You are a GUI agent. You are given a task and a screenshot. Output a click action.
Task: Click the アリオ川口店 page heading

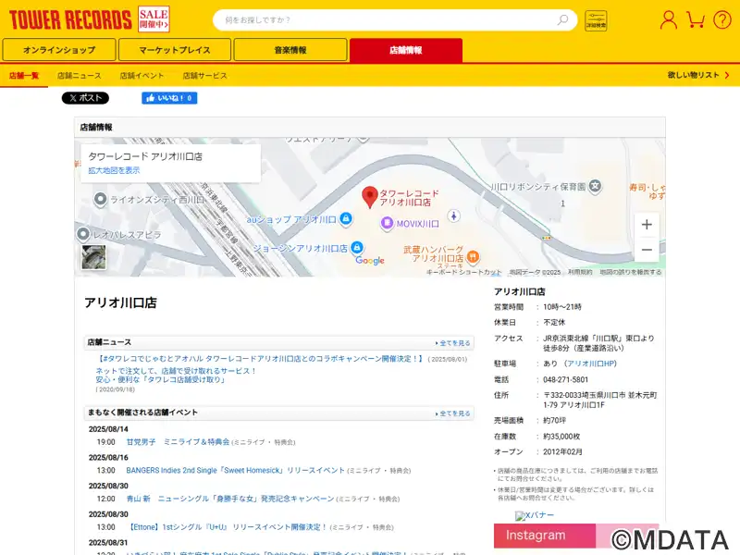point(120,302)
